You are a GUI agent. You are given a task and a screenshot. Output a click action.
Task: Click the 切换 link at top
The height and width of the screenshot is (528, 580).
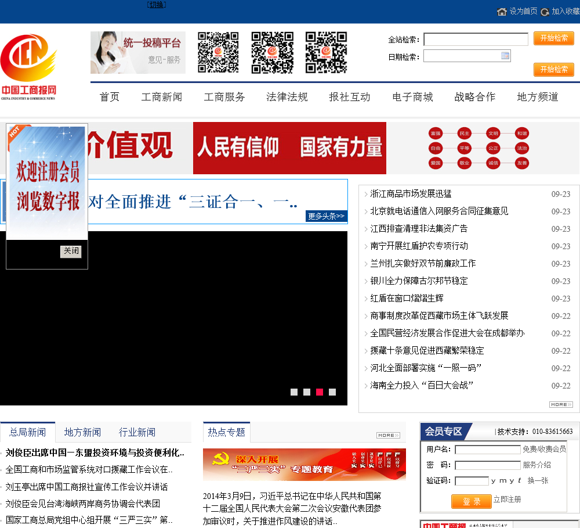click(x=157, y=5)
